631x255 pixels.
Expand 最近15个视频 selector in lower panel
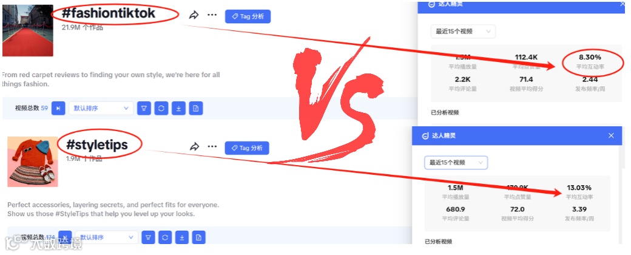point(456,163)
